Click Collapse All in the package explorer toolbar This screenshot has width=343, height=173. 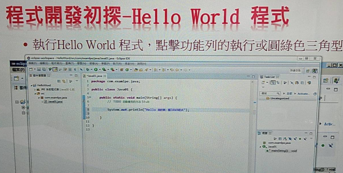(x=59, y=81)
